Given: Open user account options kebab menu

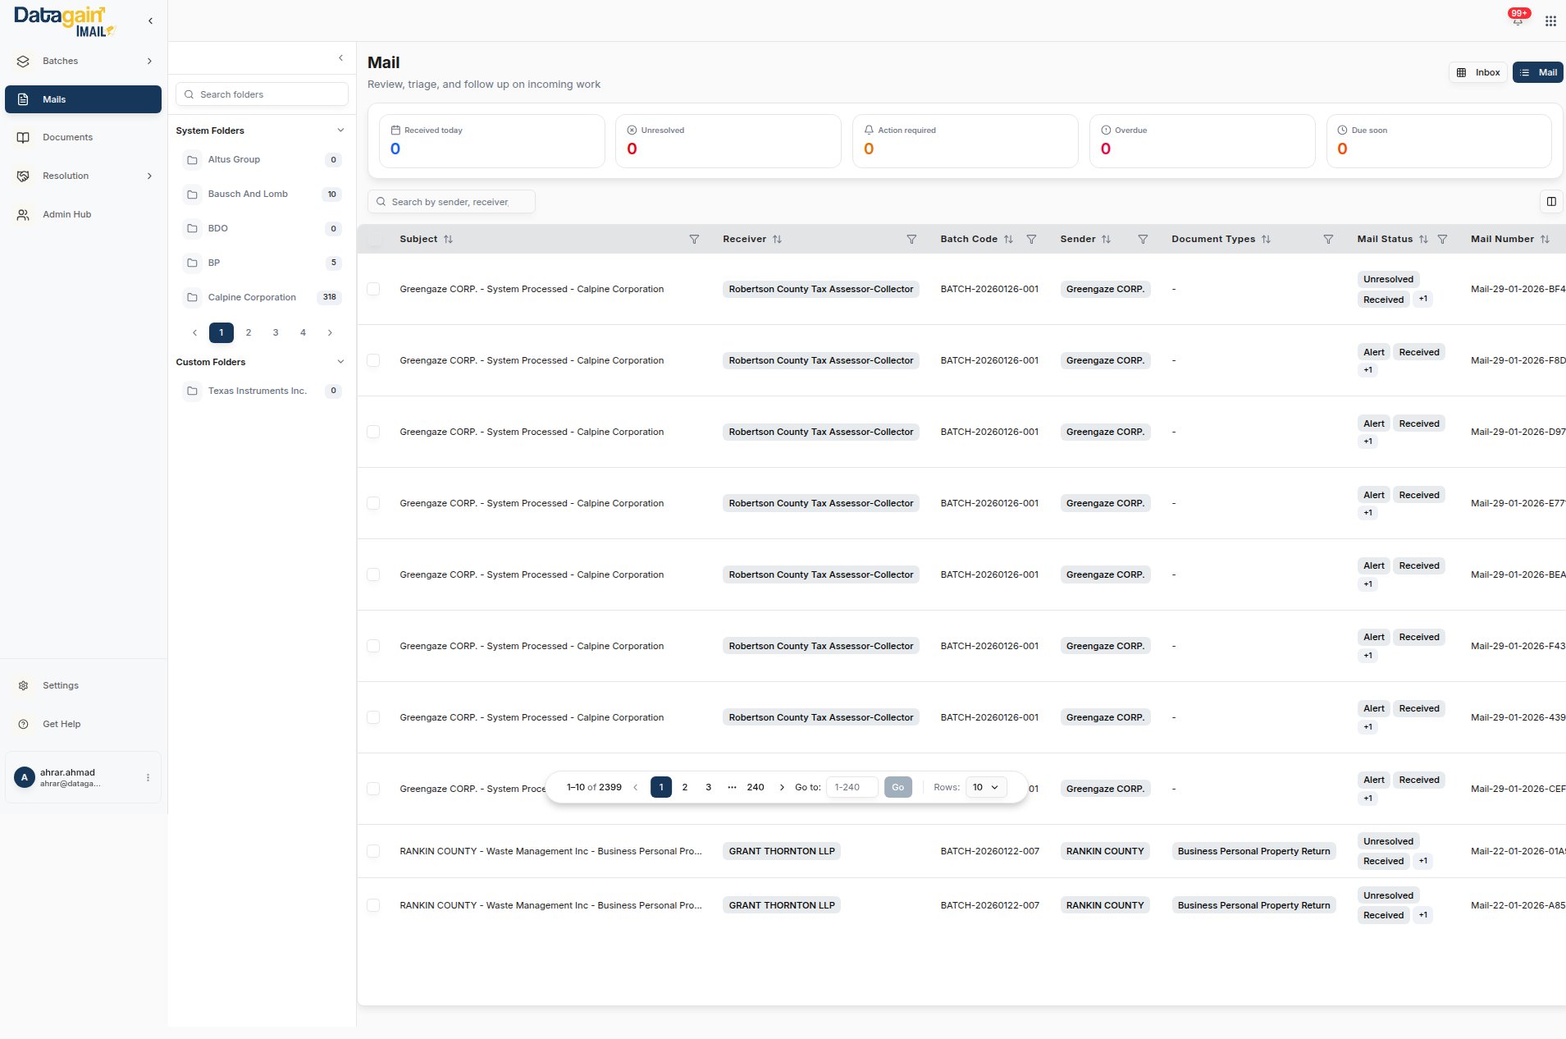Looking at the screenshot, I should point(148,778).
